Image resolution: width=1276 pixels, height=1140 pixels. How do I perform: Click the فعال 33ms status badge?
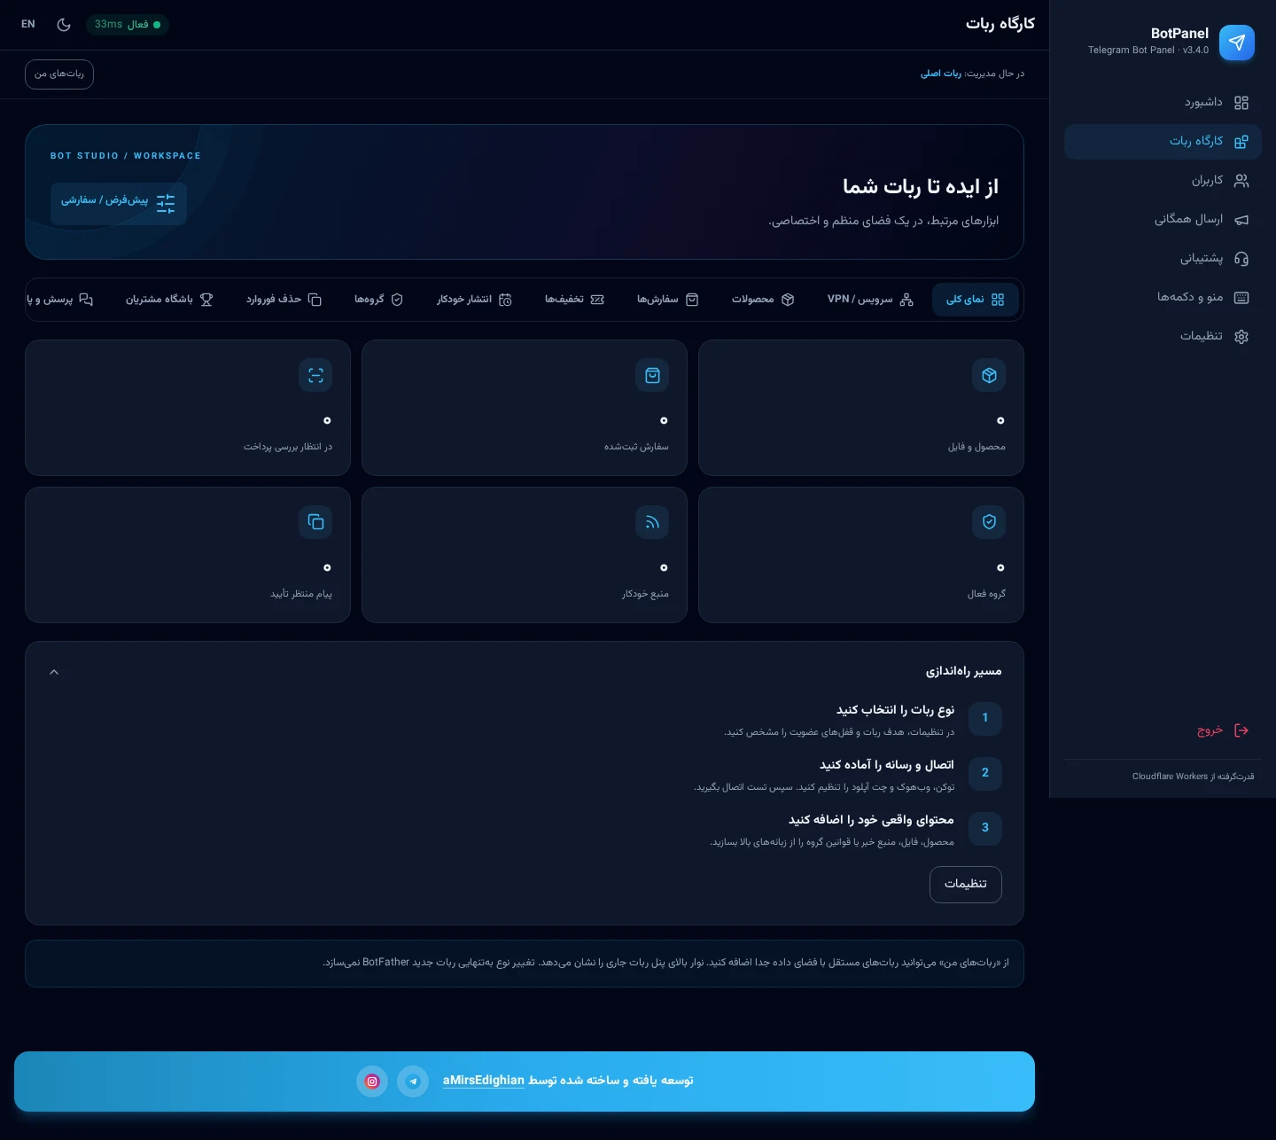[x=128, y=25]
